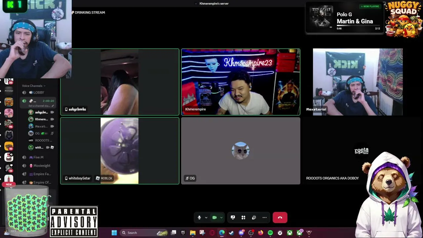Open the server with the speaker badge
This screenshot has height=238, width=423.
click(x=9, y=157)
